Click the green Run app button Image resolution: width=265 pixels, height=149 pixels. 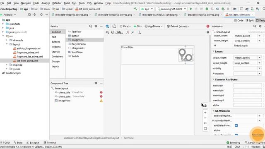[191, 9]
